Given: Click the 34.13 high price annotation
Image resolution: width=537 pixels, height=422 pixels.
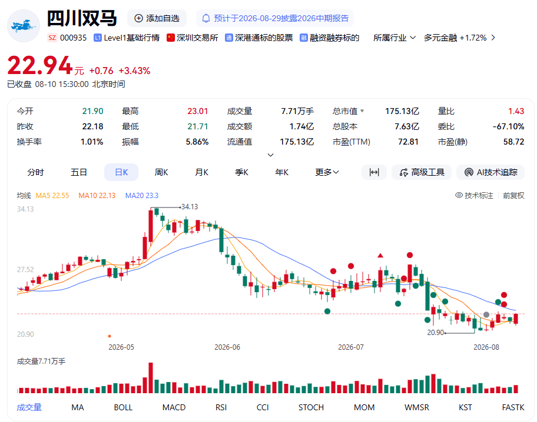Looking at the screenshot, I should coord(190,206).
